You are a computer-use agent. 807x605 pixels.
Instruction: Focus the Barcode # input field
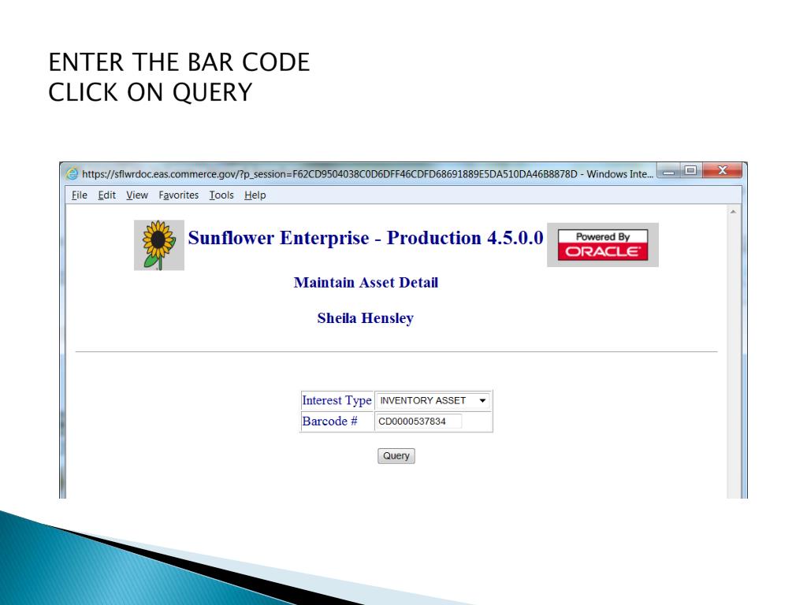[419, 421]
